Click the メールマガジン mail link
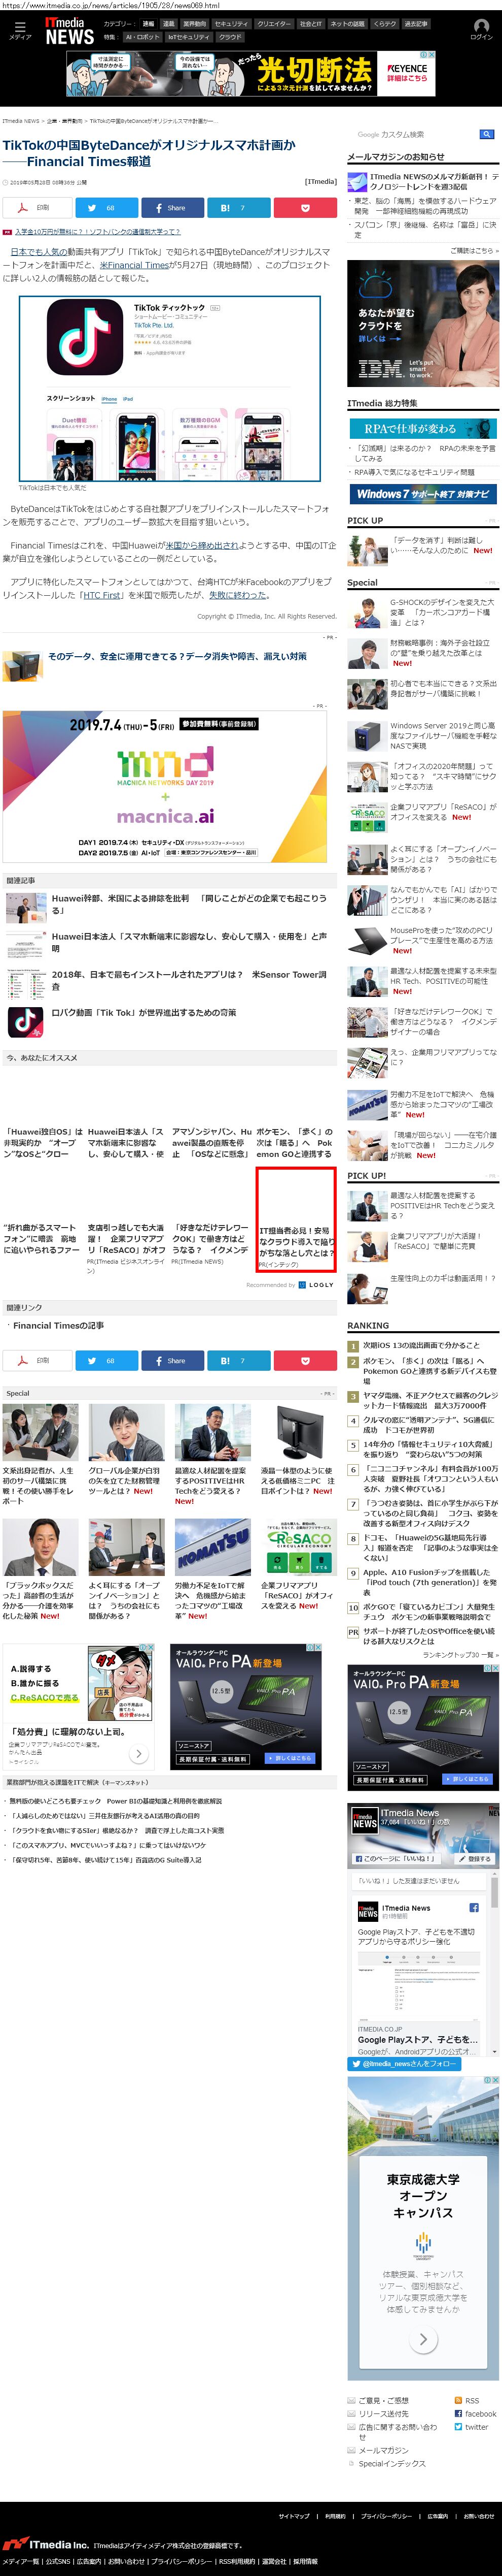The image size is (502, 2576). [x=378, y=2450]
